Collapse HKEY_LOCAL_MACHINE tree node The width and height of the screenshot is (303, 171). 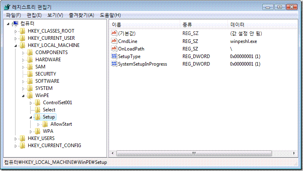(16, 46)
